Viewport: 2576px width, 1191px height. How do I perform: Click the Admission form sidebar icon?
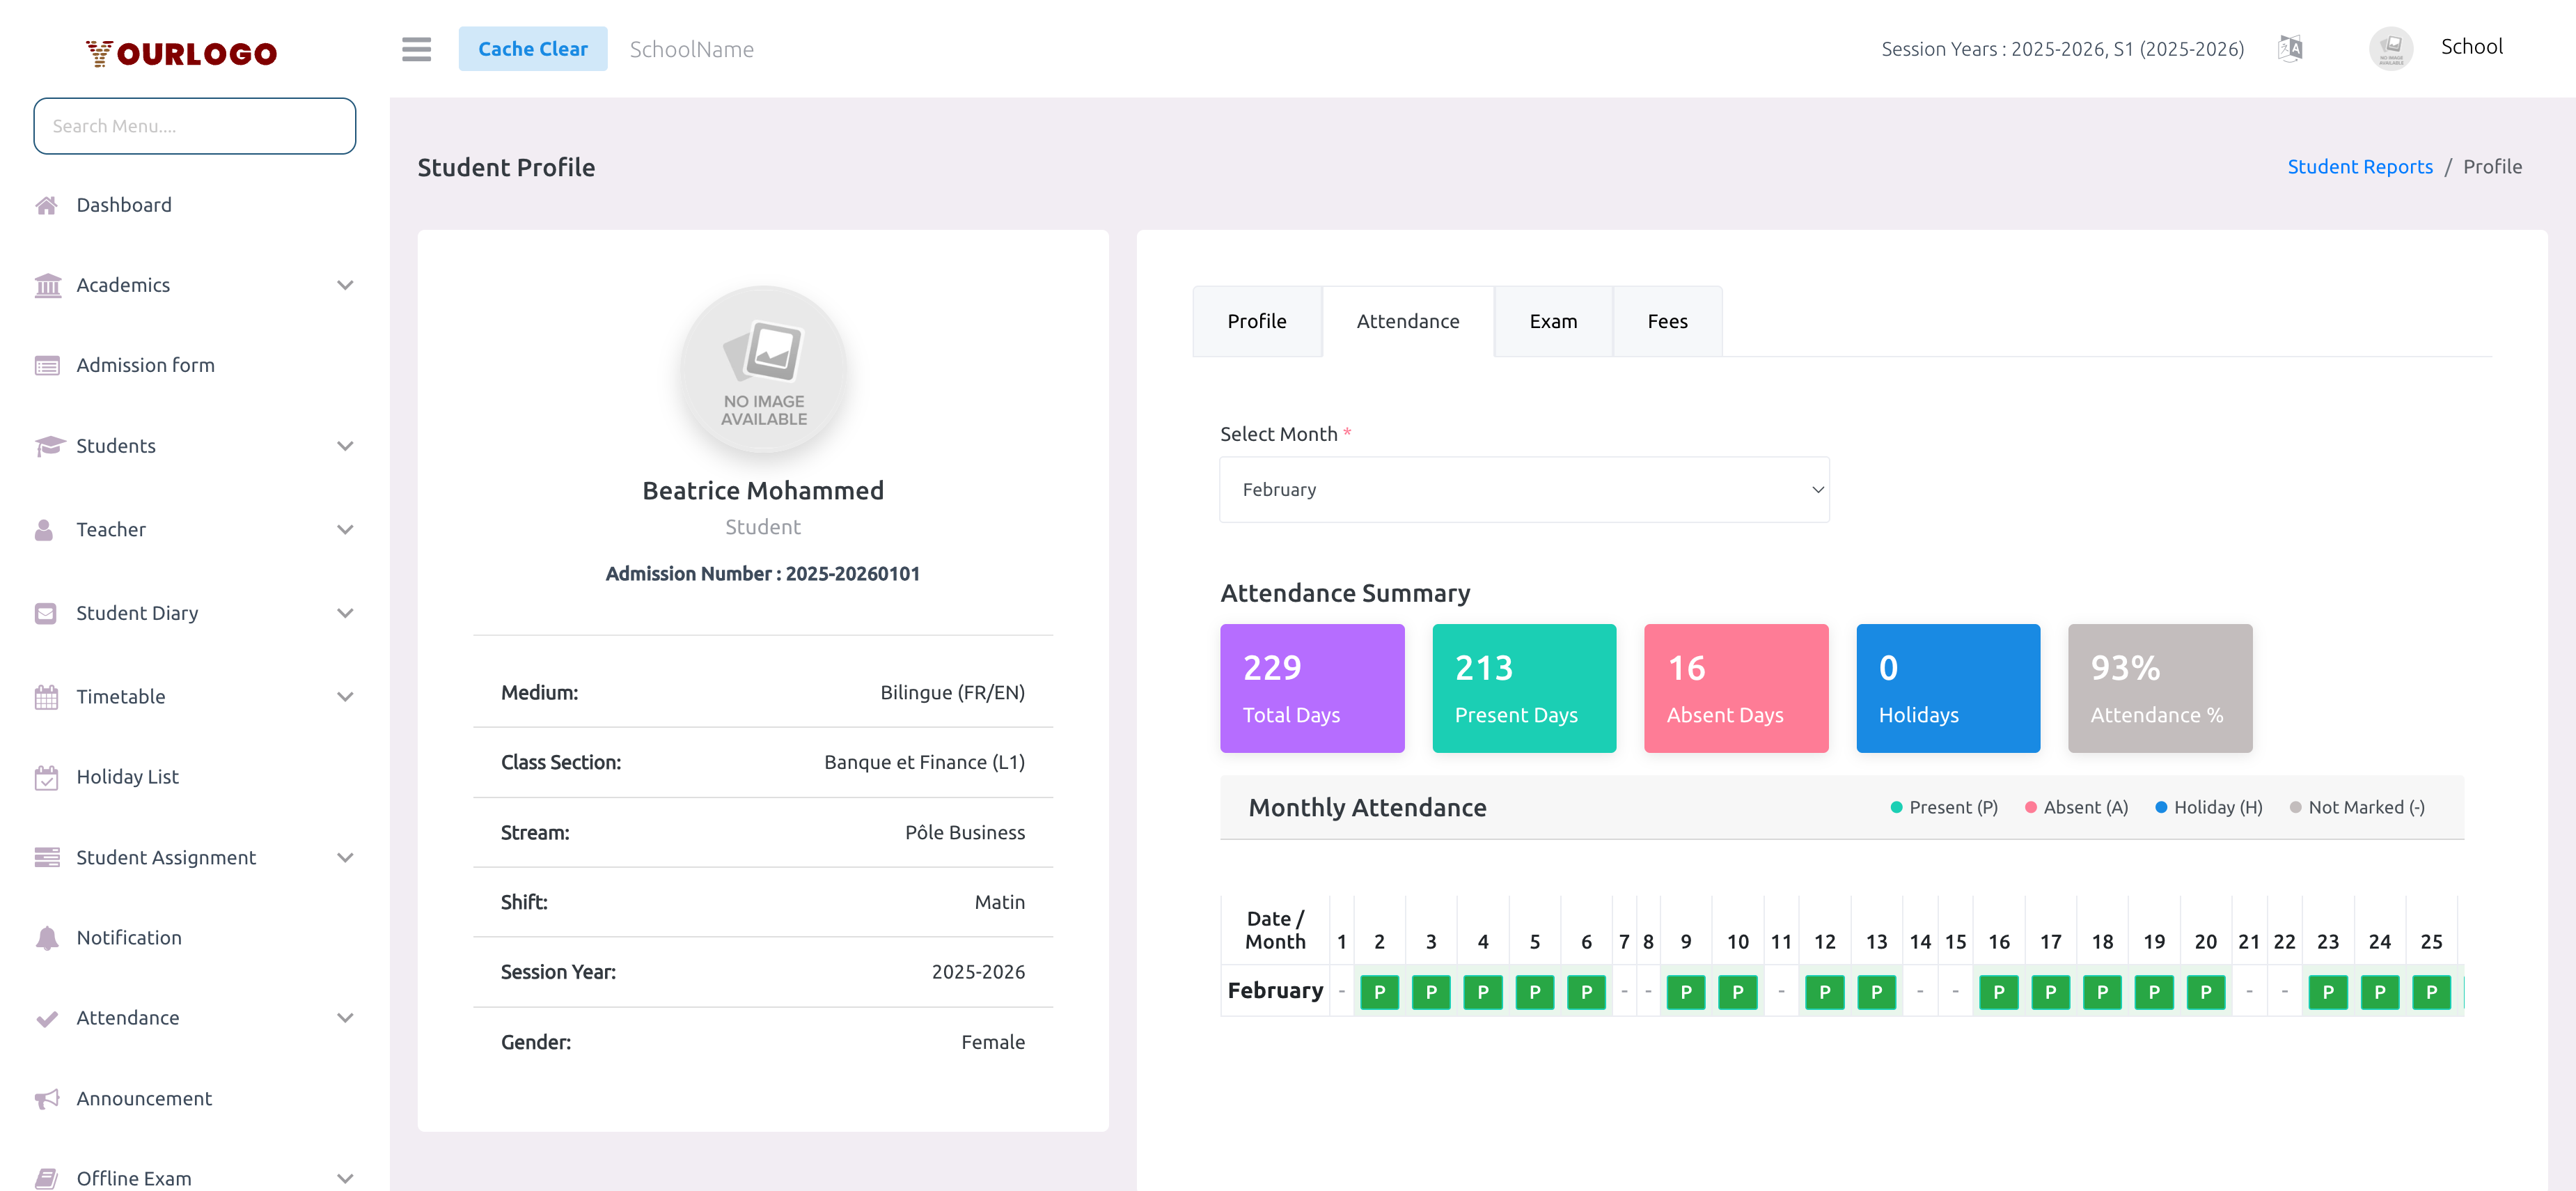(46, 366)
